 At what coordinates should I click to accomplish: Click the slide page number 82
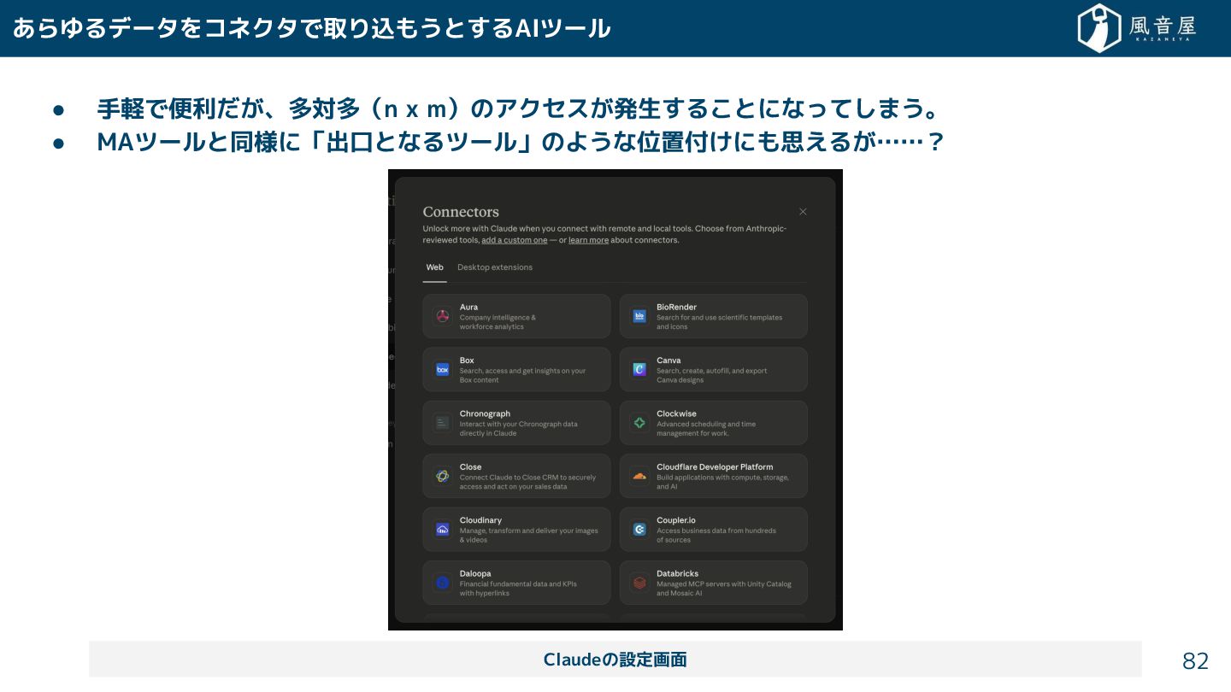click(x=1195, y=660)
